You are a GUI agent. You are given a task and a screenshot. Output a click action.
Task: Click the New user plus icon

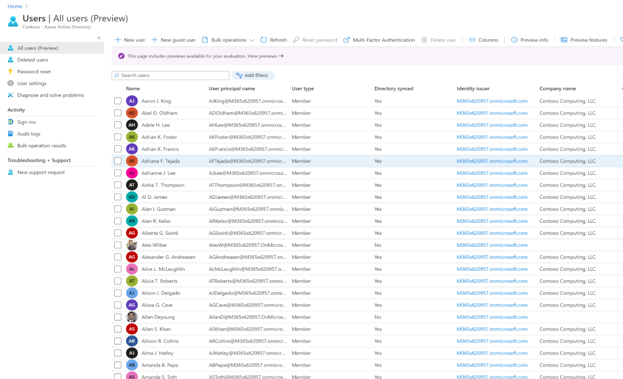tap(117, 40)
